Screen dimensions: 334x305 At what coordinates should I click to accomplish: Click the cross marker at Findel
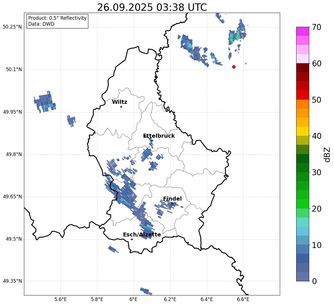tap(172, 204)
